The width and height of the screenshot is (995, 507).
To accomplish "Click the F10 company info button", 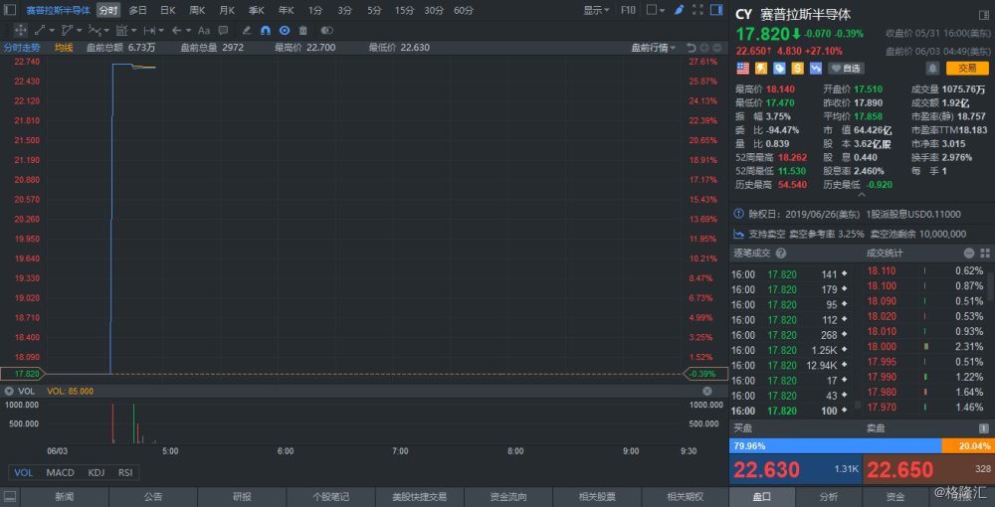I will 628,10.
